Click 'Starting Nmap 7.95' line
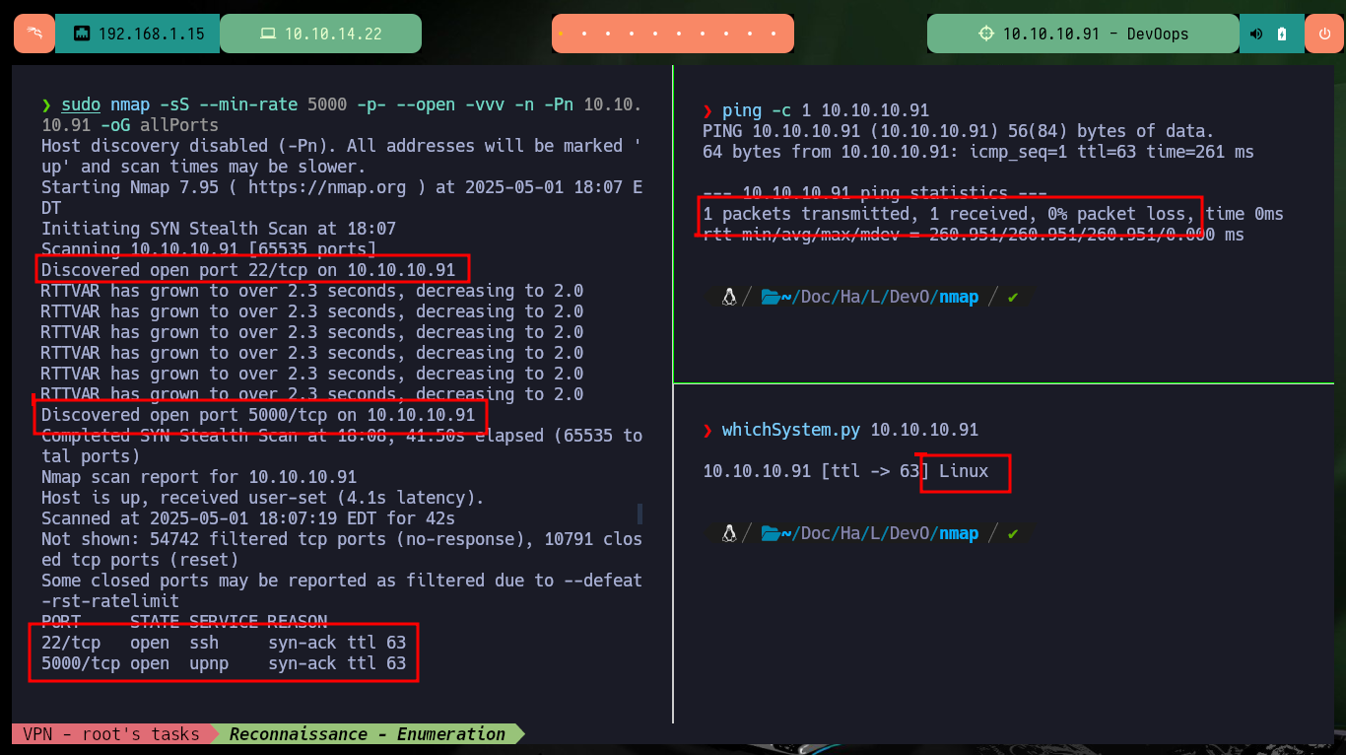The height and width of the screenshot is (755, 1346). click(342, 197)
